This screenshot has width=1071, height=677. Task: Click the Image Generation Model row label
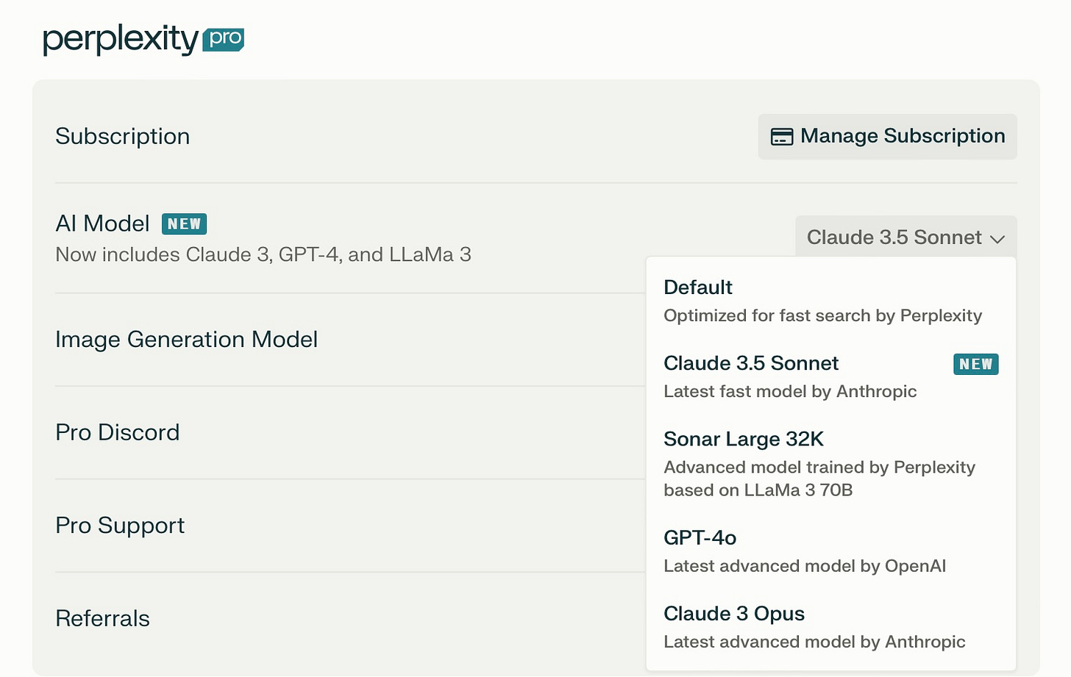[187, 340]
